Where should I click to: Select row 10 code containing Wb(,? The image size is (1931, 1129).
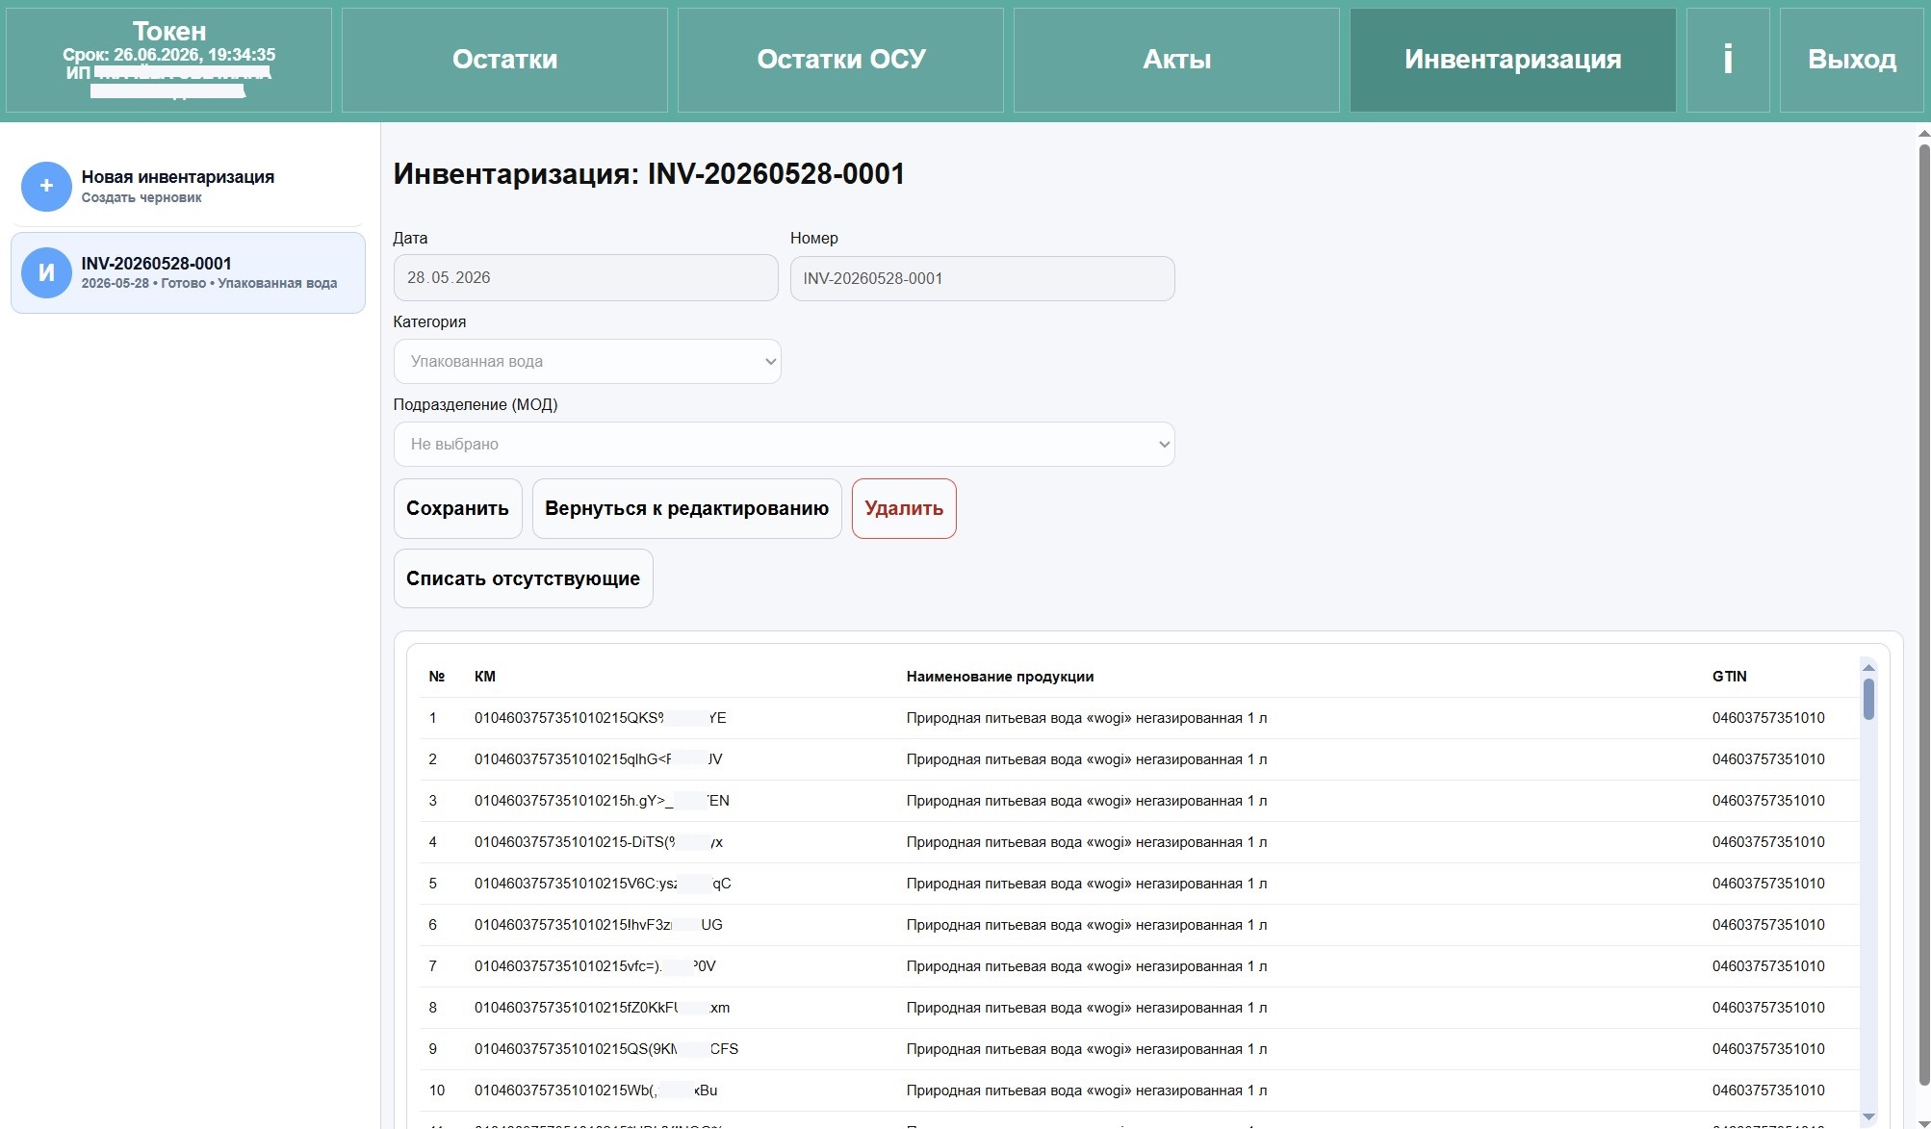596,1091
